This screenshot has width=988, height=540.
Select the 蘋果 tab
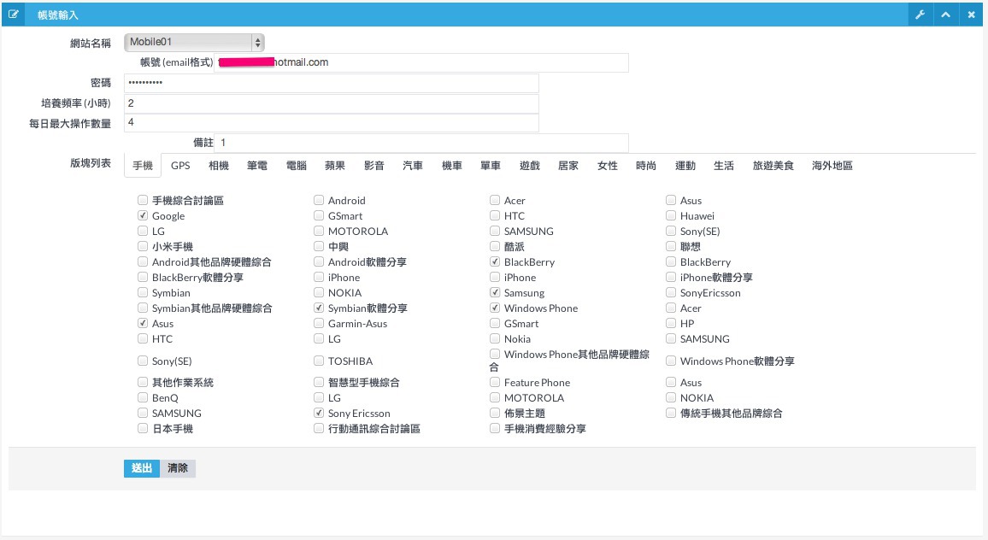point(334,166)
